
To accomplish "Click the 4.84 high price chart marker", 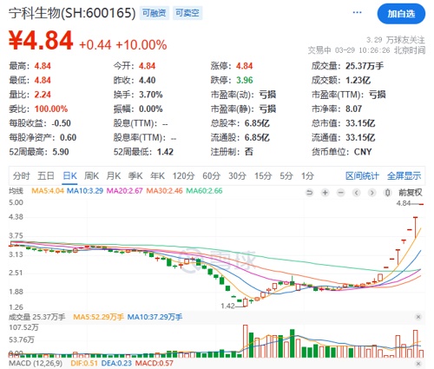I will [404, 204].
